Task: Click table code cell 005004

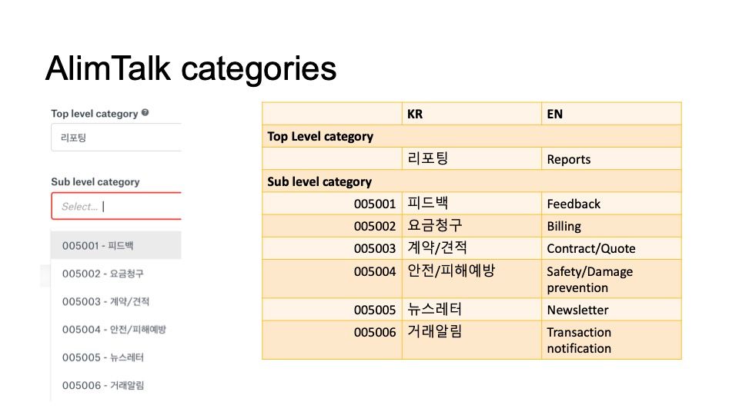Action: point(333,279)
